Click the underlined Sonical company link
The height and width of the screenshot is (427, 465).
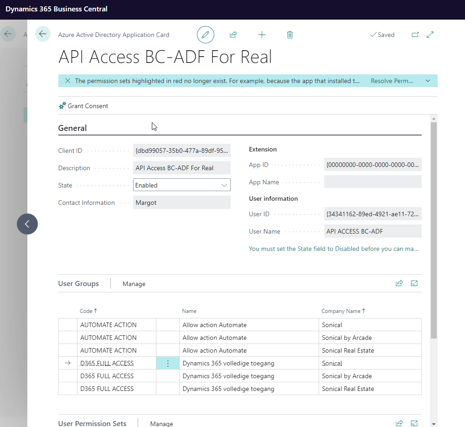[332, 363]
